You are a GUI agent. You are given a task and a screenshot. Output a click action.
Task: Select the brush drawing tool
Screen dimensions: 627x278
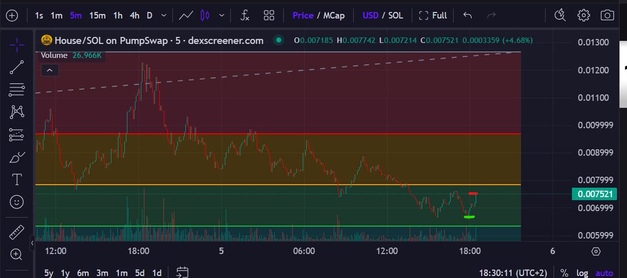(x=17, y=157)
